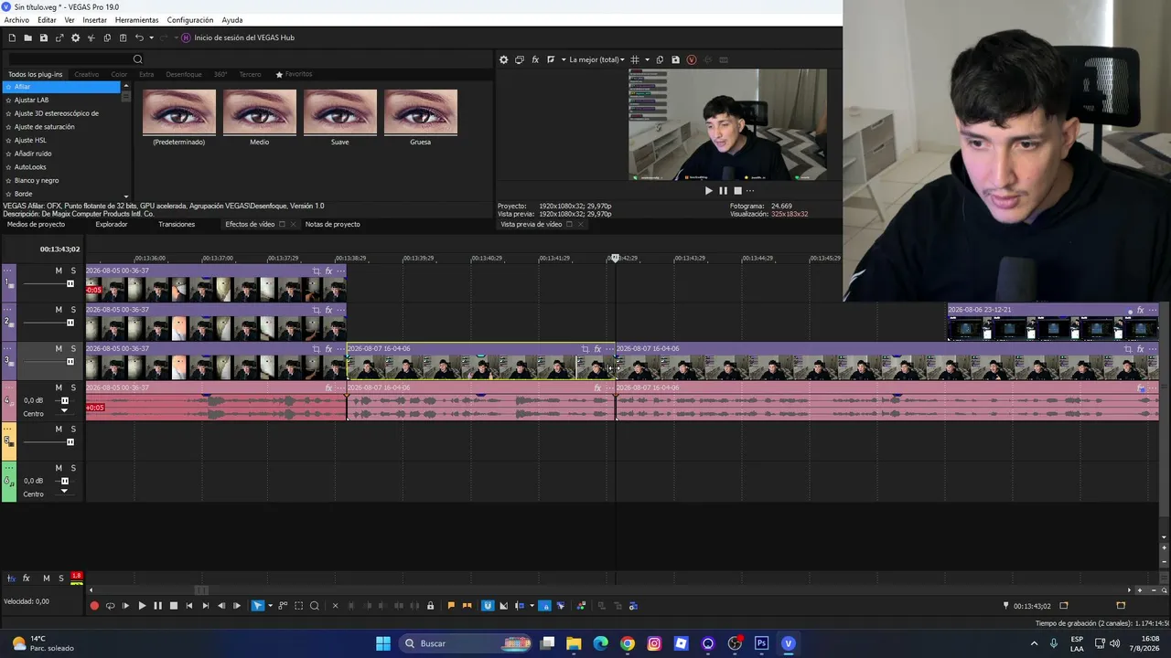Show the Favoritos plug-in category
Screen dimensions: 1171x658
[294, 74]
